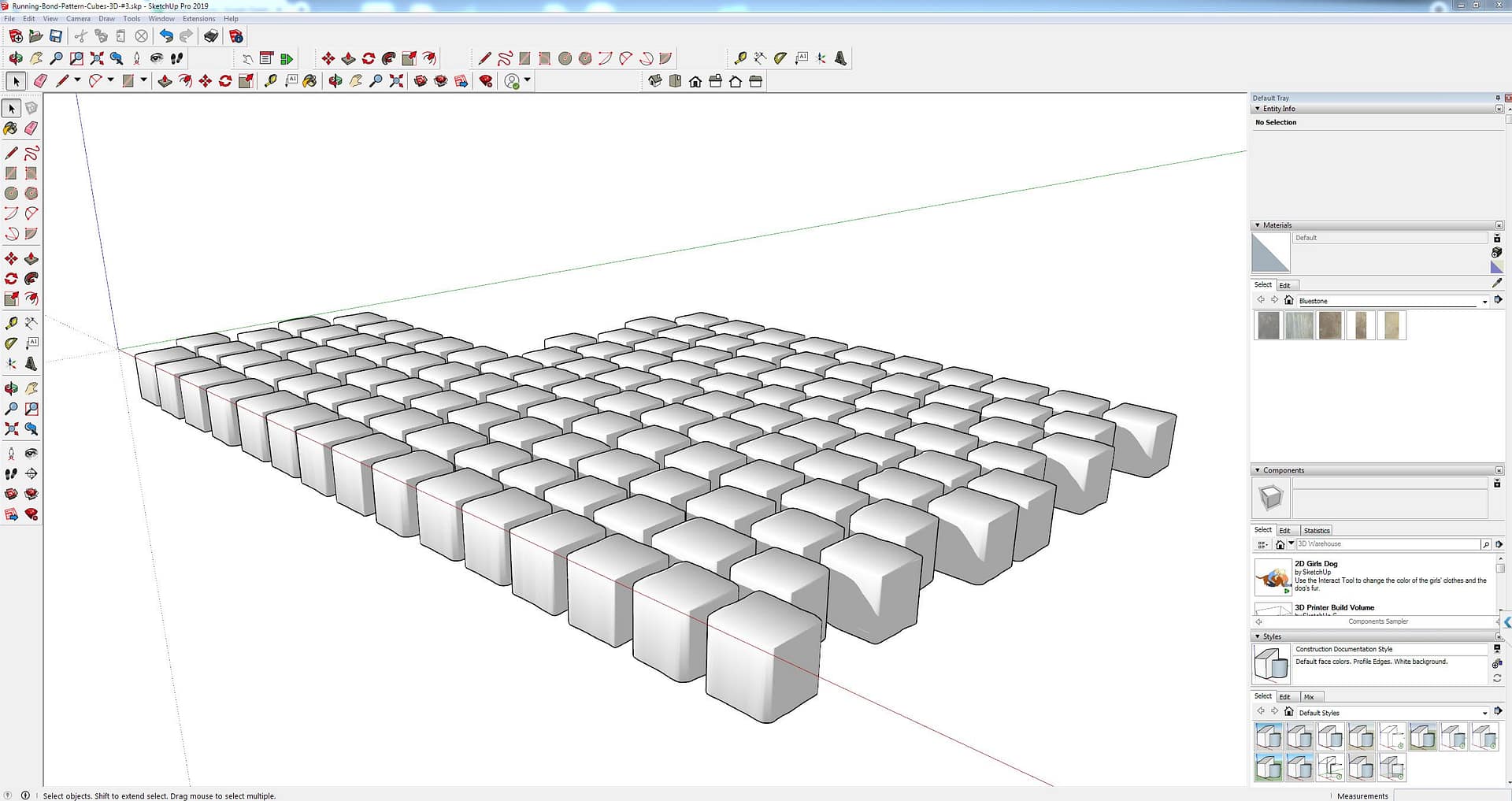Switch to Statistics tab in Components
1512x801 pixels.
1316,531
